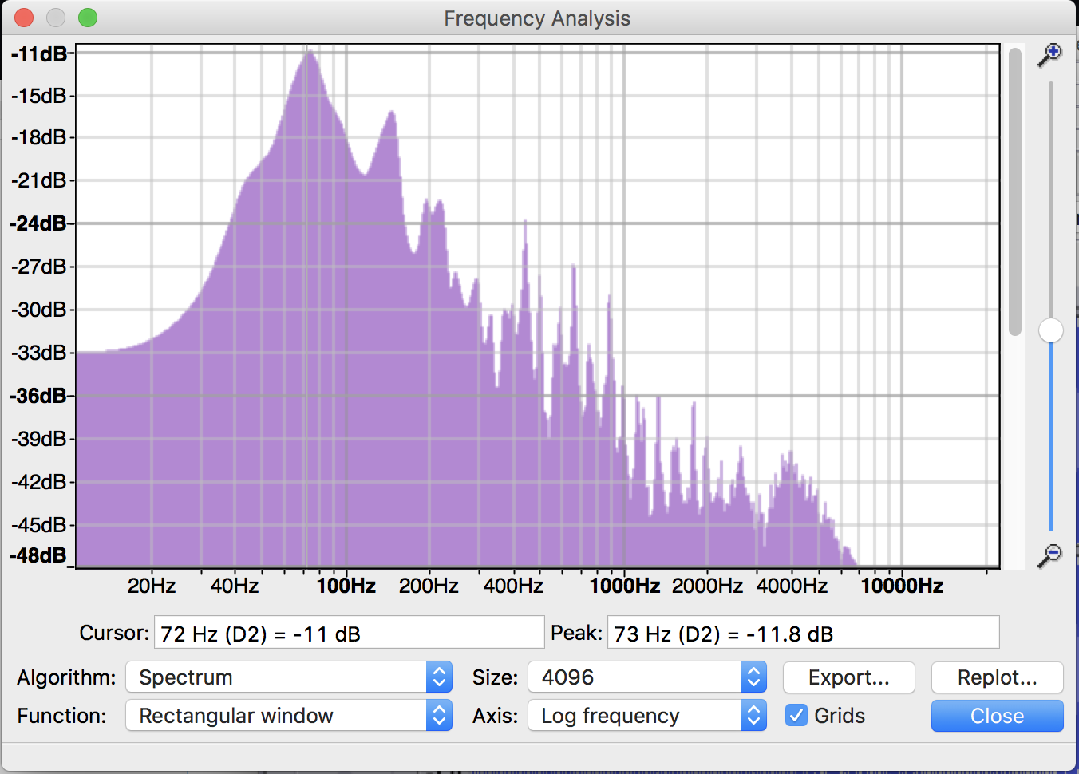
Task: Uncheck the Grids checkbox
Action: (x=796, y=715)
